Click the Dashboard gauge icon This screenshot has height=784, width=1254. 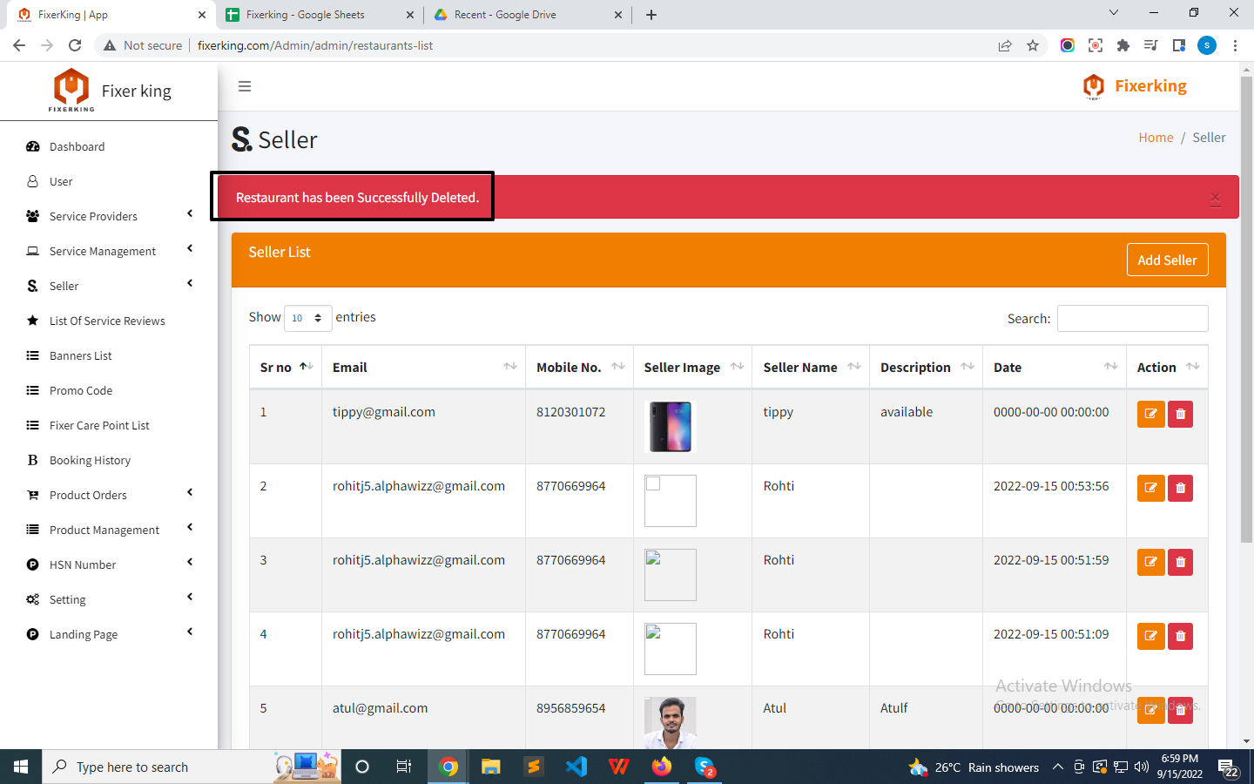point(33,146)
